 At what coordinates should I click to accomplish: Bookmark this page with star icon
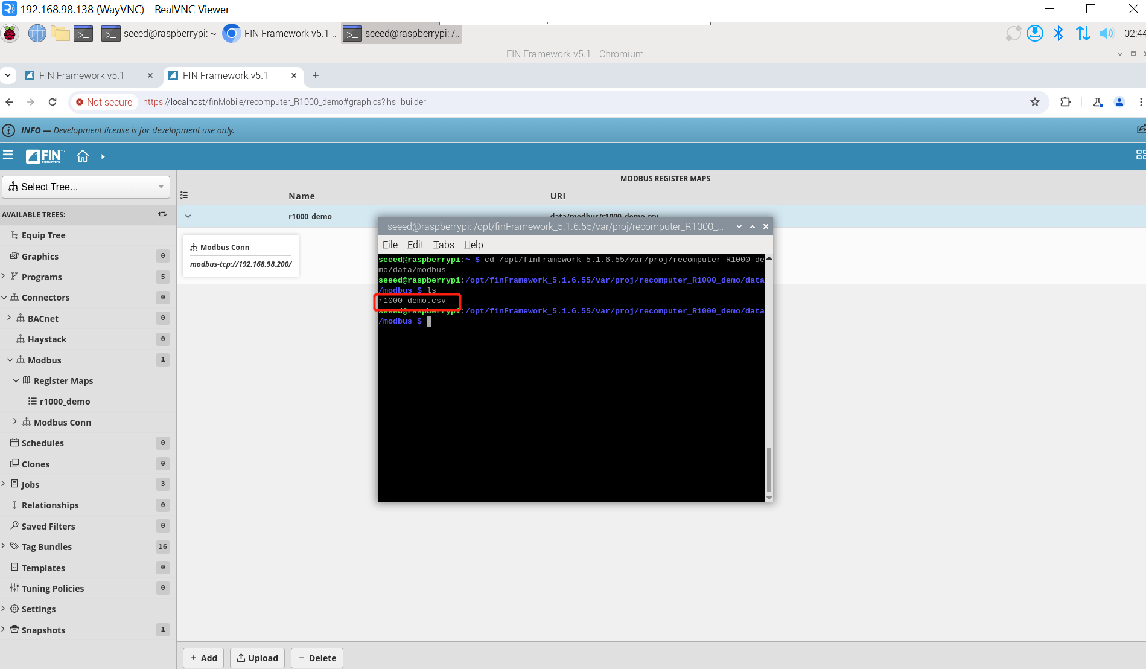pyautogui.click(x=1035, y=102)
